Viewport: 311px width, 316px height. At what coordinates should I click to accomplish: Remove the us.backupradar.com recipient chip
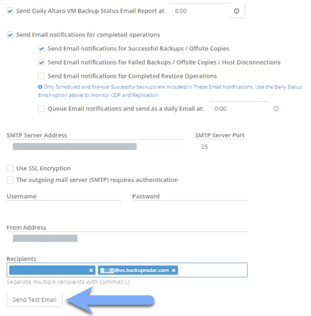click(x=173, y=270)
